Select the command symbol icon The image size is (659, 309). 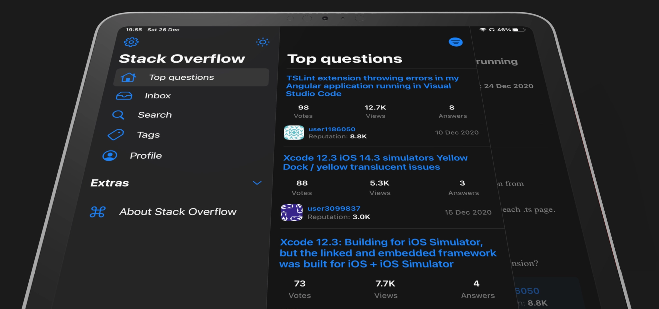coord(97,212)
